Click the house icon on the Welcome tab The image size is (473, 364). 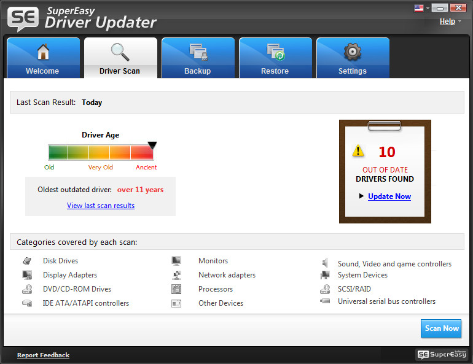pos(43,52)
